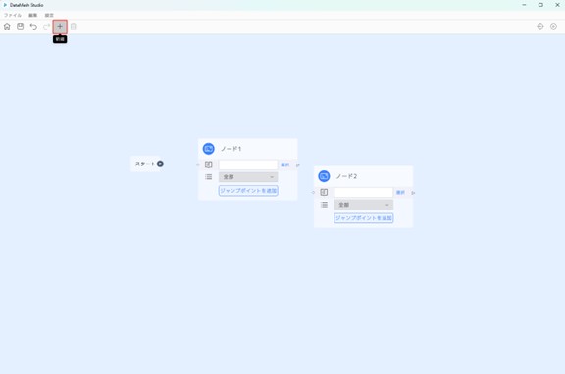The width and height of the screenshot is (565, 374).
Task: Click the input circle port of ノード2
Action: pos(313,193)
